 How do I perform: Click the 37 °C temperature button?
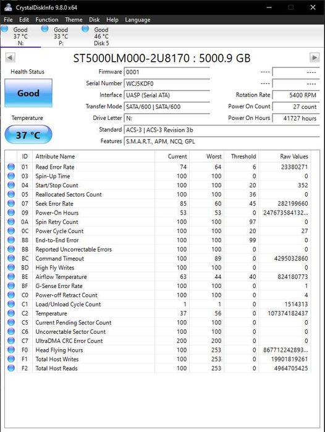pyautogui.click(x=28, y=135)
